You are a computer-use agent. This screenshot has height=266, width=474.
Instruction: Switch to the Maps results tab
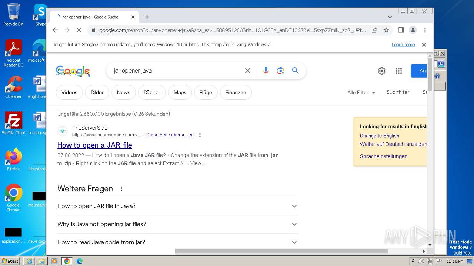180,92
